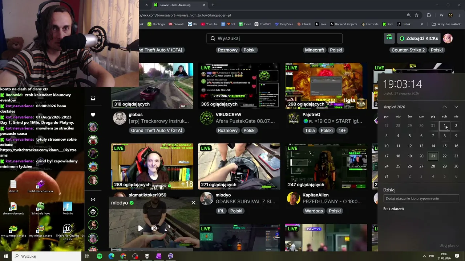The image size is (465, 261).
Task: Open the Chrome profile avatar
Action: coord(450,15)
